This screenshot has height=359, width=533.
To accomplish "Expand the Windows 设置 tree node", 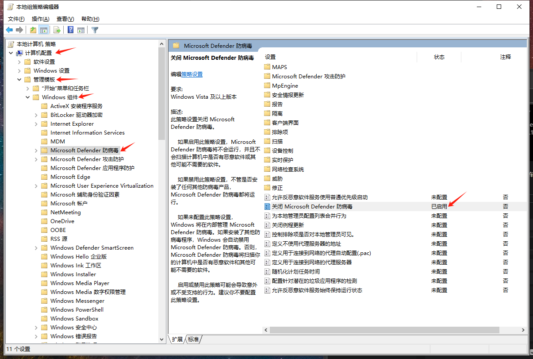I will click(x=19, y=71).
